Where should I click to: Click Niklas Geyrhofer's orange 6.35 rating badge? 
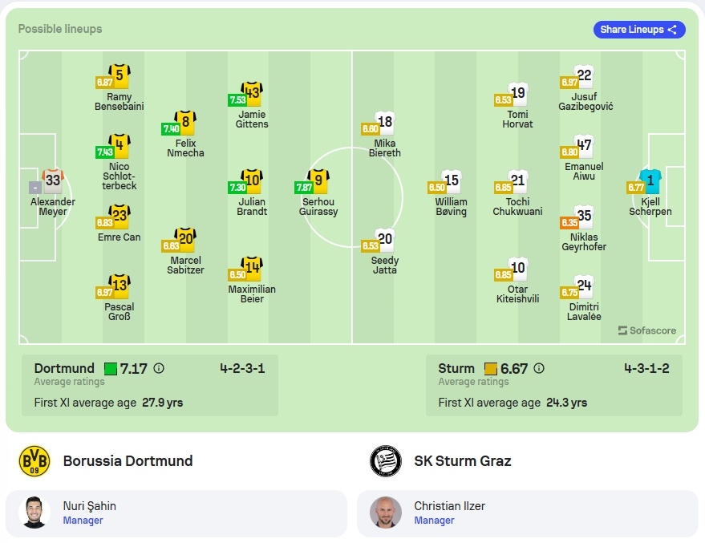pyautogui.click(x=569, y=222)
